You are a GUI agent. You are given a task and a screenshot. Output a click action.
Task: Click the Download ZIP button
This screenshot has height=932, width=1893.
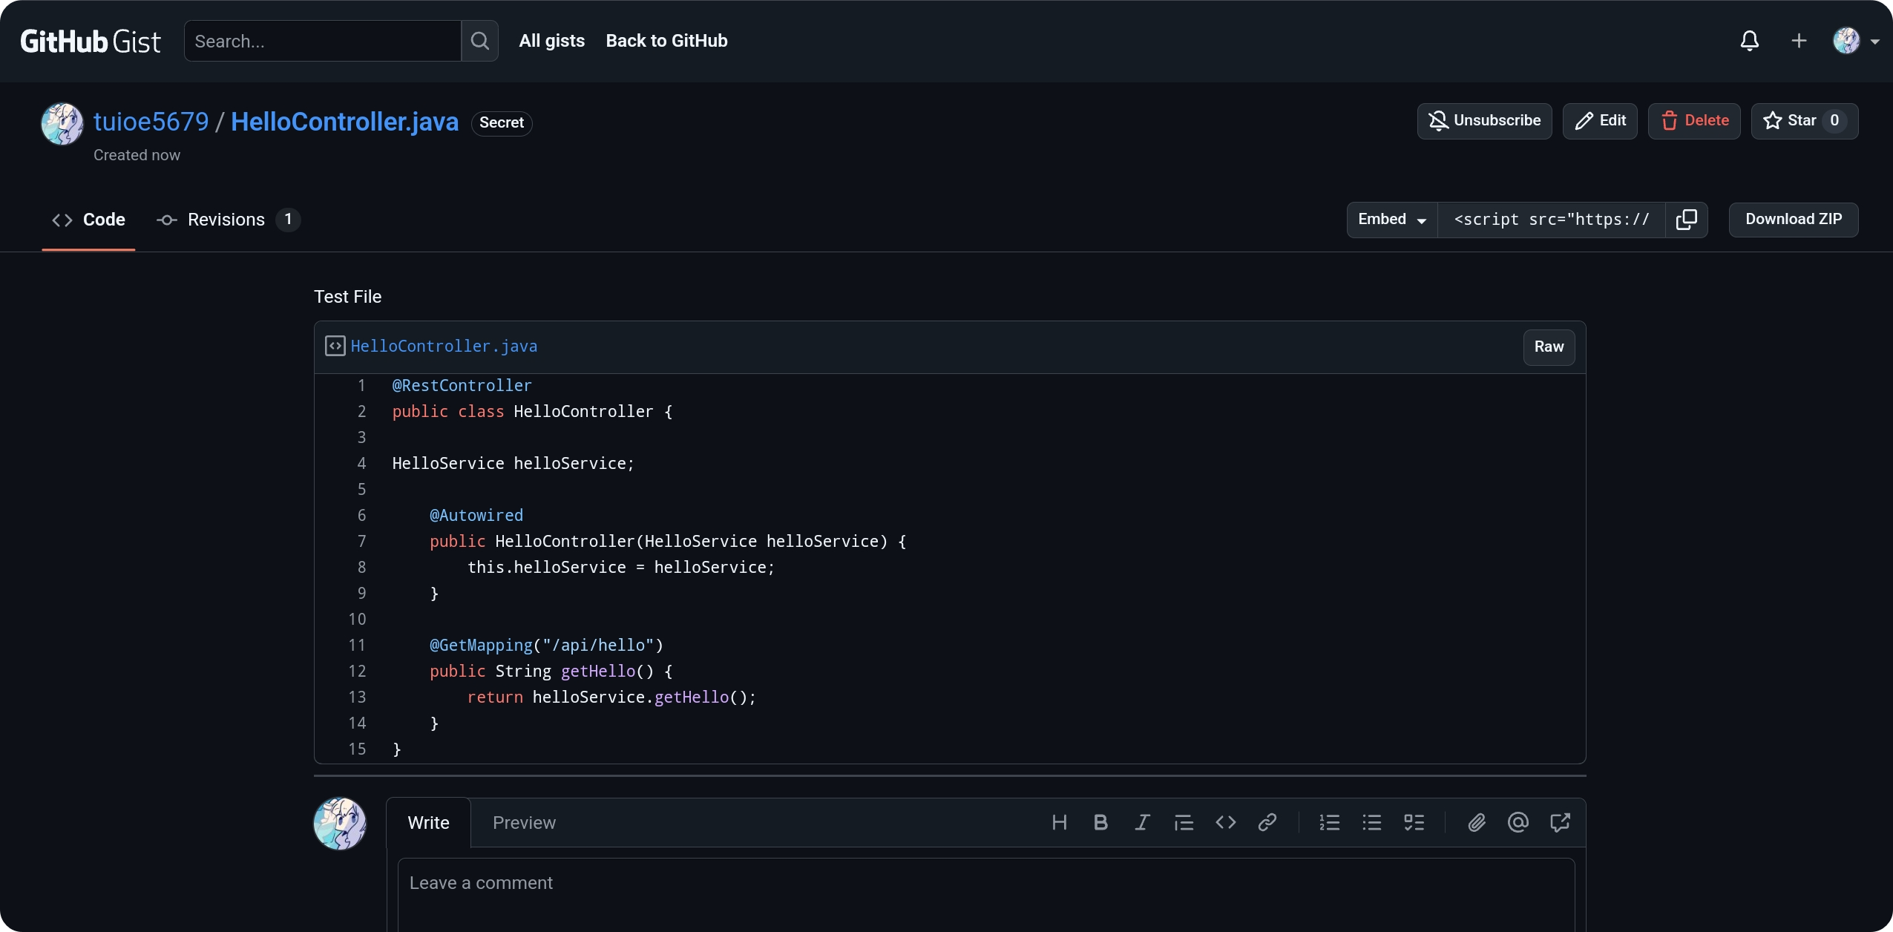1793,220
